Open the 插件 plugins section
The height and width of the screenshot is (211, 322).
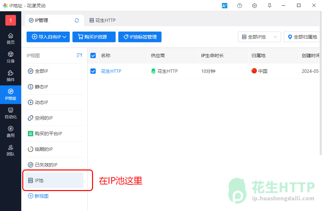[x=11, y=76]
